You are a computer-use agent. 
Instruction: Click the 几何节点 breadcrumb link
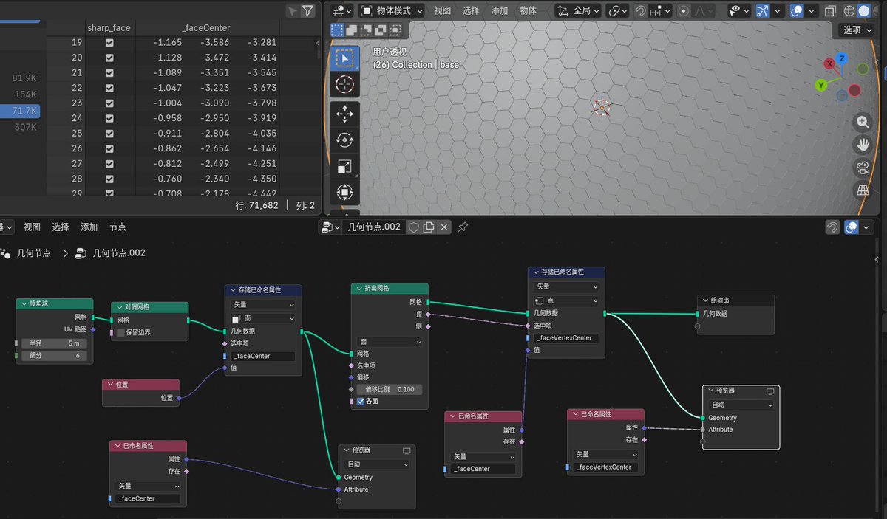pyautogui.click(x=35, y=252)
